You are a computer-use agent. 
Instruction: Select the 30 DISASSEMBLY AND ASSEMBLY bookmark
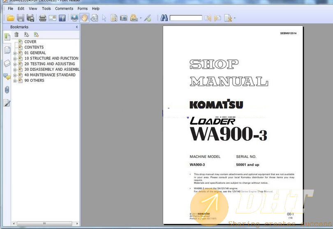[52, 69]
